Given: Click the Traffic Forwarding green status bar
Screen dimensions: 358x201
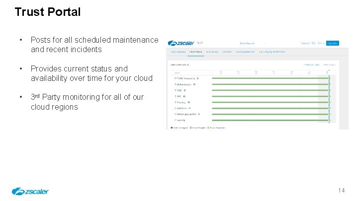Looking at the screenshot, I should [270, 78].
